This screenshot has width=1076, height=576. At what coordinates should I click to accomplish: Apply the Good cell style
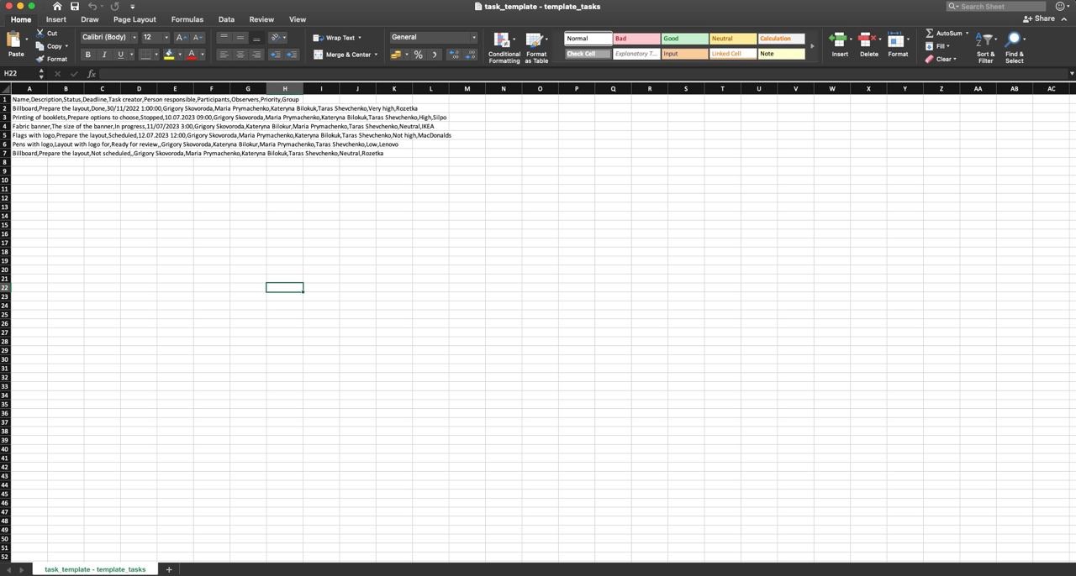click(x=683, y=39)
